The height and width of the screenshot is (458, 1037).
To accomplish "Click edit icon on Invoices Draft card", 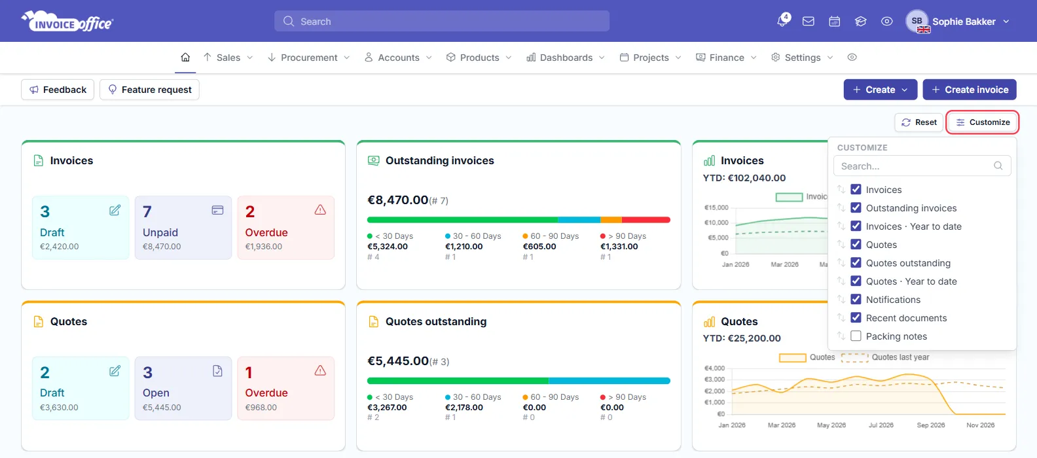I will (115, 210).
